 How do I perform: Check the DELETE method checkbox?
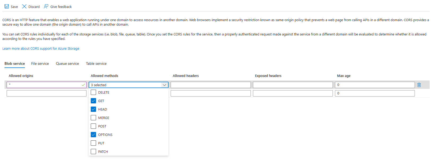(93, 92)
